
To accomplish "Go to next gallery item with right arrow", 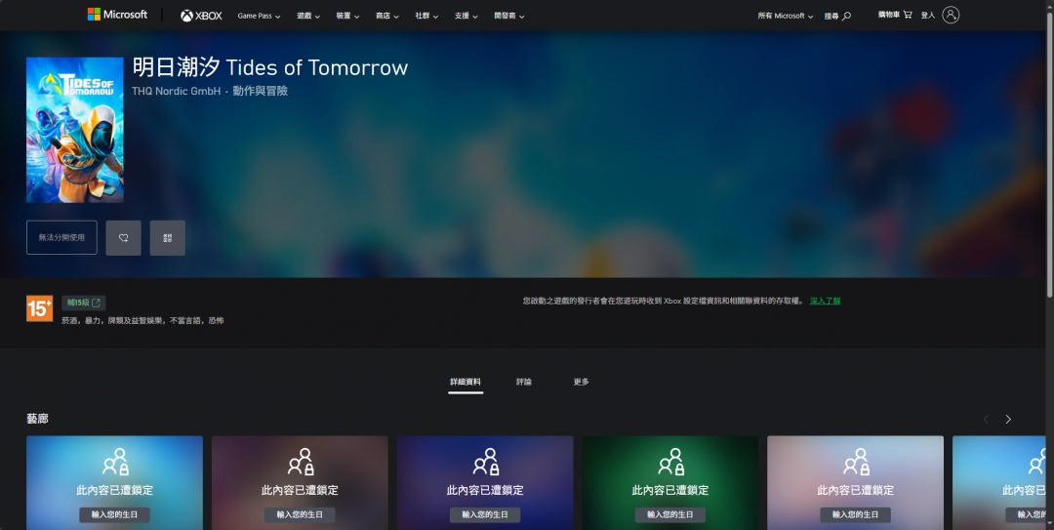I will coord(1008,419).
